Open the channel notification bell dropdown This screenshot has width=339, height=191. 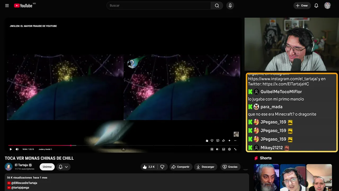coord(63,167)
